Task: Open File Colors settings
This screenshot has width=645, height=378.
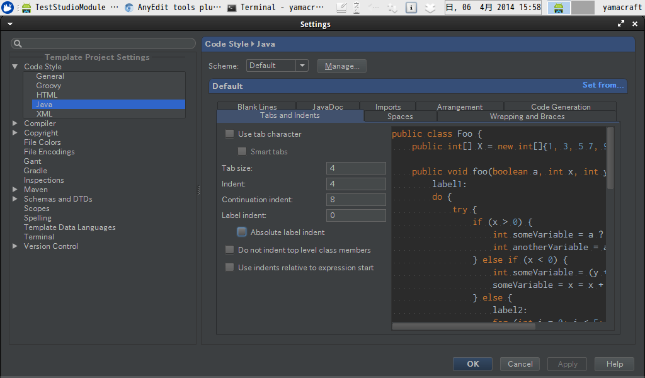Action: click(x=42, y=142)
